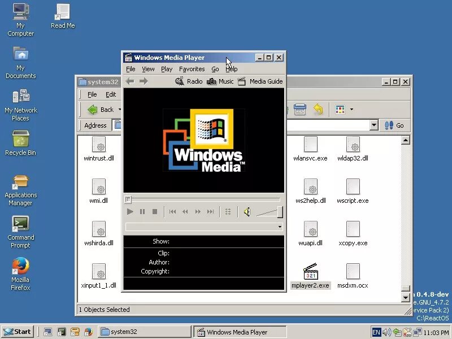Click the Go button in system32 address bar
Viewport: 452px width, 339px height.
pyautogui.click(x=394, y=125)
